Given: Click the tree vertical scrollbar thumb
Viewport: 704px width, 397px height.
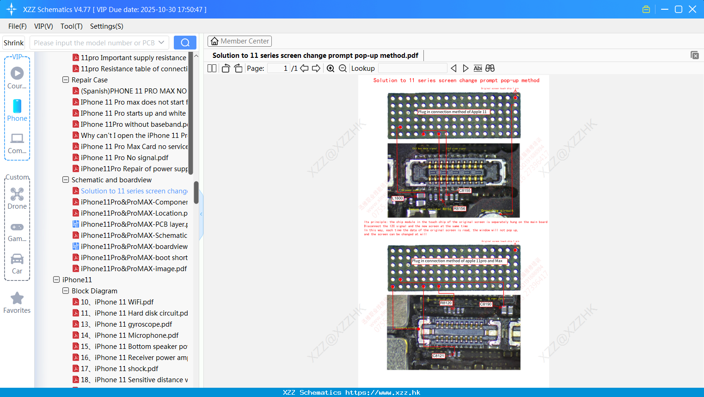Looking at the screenshot, I should (196, 192).
